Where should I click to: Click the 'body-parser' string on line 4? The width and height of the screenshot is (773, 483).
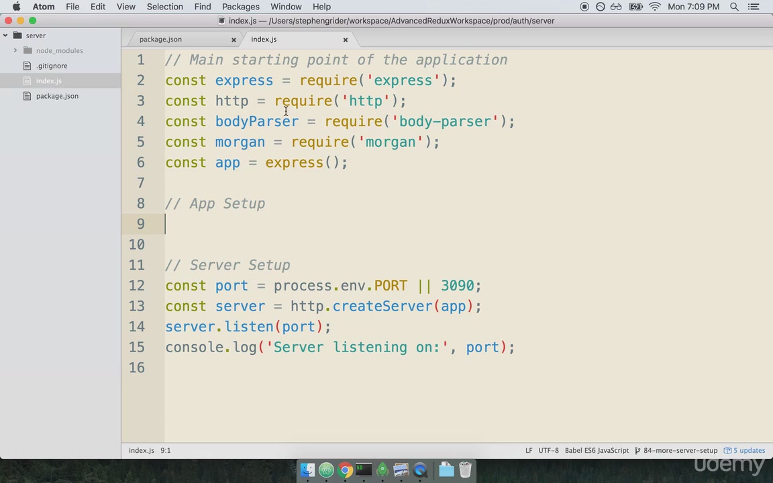pos(445,121)
